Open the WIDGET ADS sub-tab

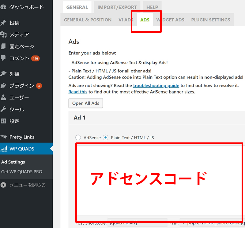point(170,20)
